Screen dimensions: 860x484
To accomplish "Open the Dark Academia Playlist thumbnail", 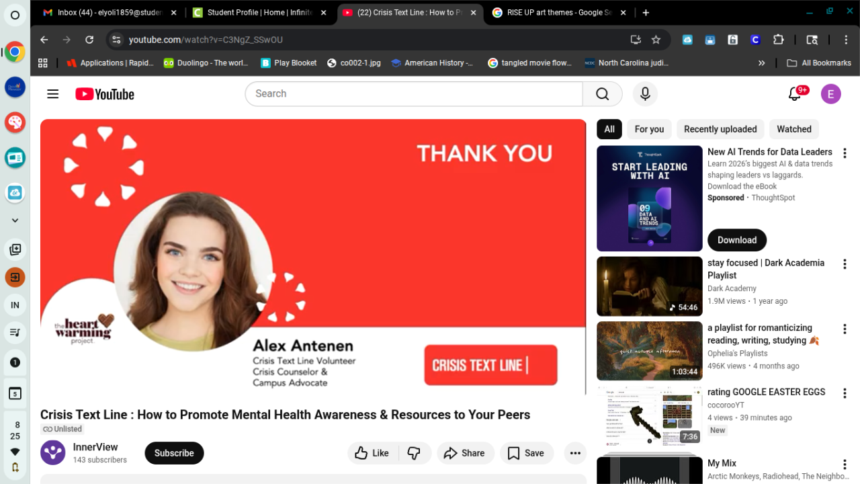I will [x=650, y=286].
